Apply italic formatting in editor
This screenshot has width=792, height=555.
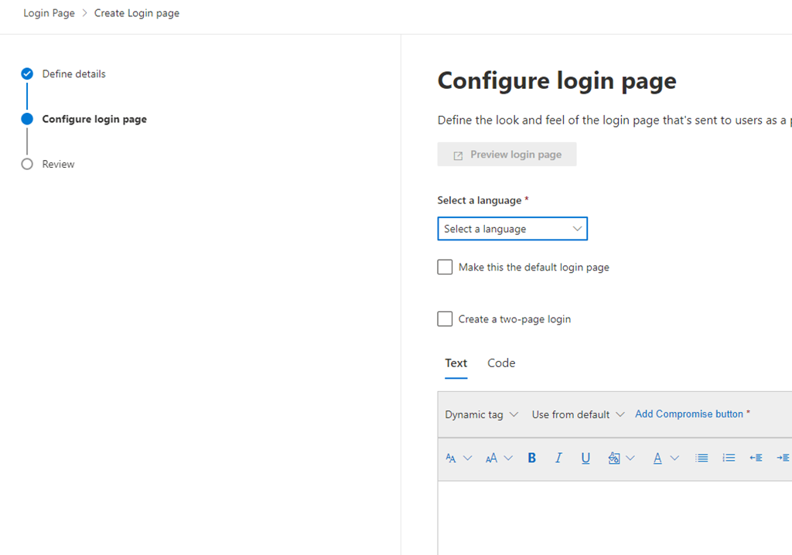[558, 458]
